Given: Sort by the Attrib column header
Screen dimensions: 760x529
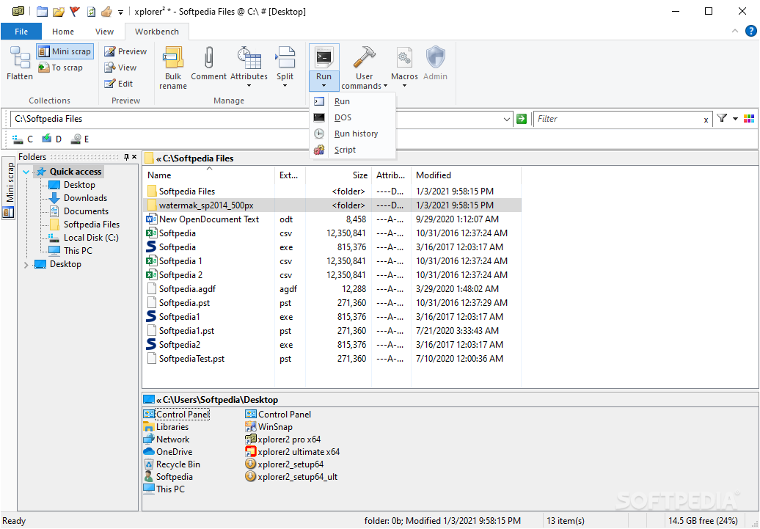Looking at the screenshot, I should point(391,175).
